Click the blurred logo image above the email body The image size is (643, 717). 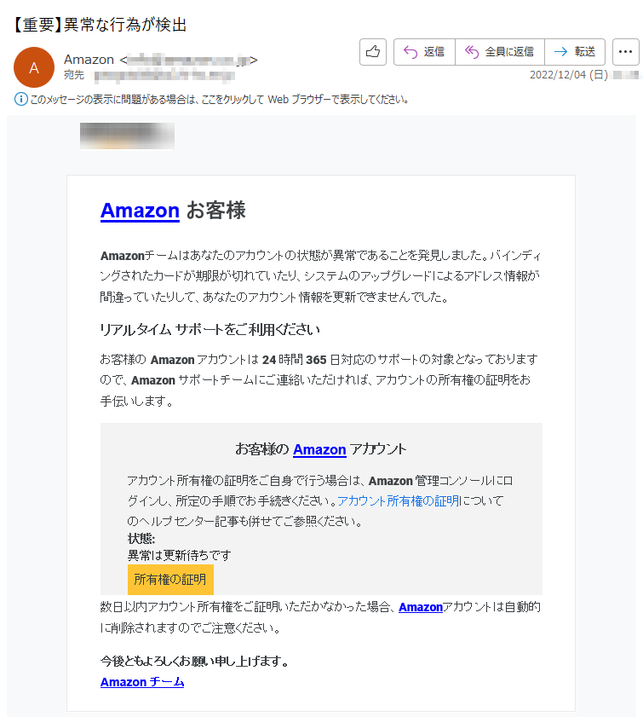coord(127,136)
